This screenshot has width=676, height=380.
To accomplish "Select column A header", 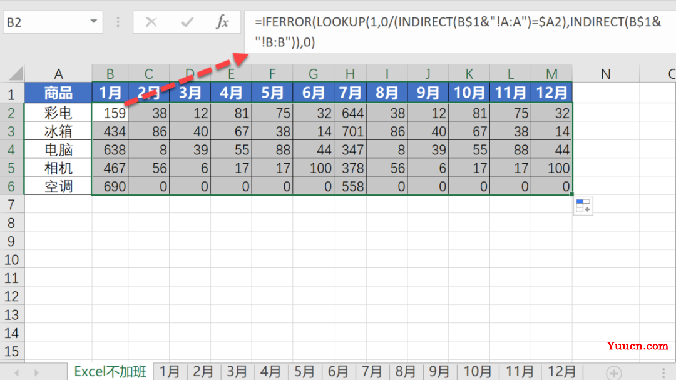I will point(58,74).
